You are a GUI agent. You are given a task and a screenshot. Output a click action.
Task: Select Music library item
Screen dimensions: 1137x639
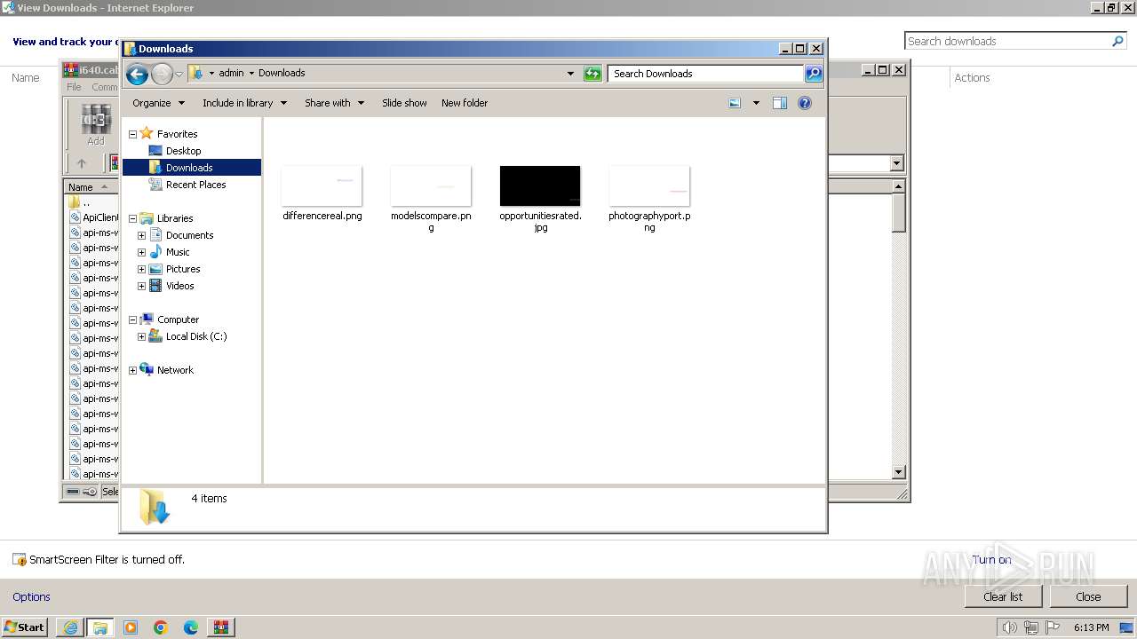click(x=178, y=252)
